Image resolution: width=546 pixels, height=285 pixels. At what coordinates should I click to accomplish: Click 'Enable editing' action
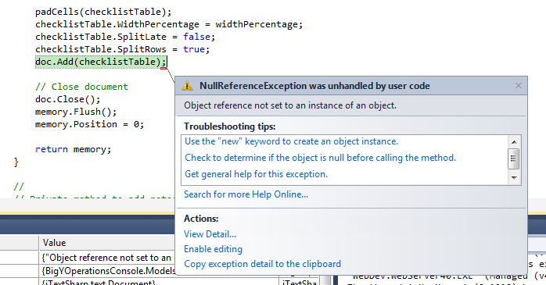click(x=213, y=249)
